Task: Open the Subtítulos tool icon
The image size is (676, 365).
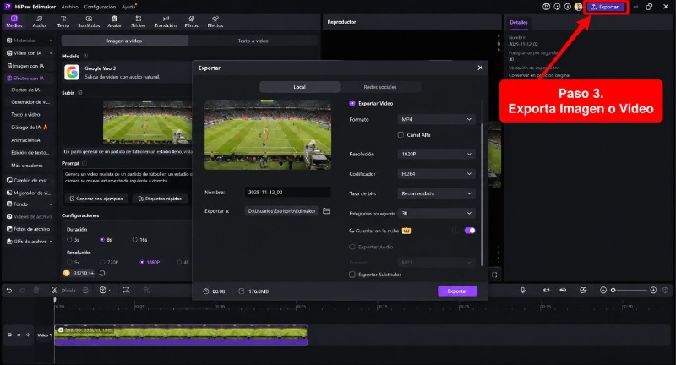Action: click(89, 22)
